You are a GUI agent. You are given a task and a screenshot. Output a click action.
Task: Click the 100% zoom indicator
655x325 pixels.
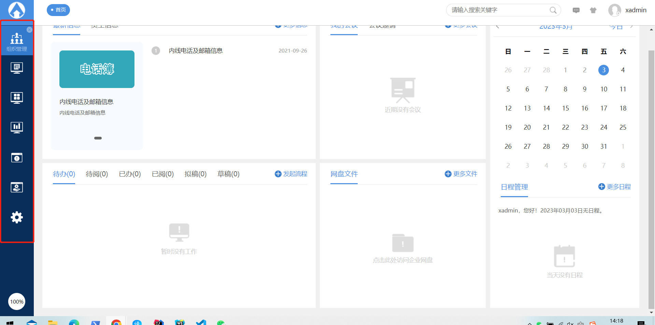tap(16, 301)
